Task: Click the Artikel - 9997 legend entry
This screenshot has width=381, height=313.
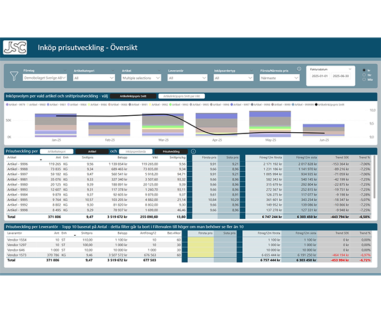Action: 240,105
